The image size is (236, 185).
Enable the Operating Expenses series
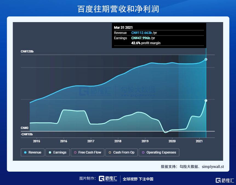159,152
